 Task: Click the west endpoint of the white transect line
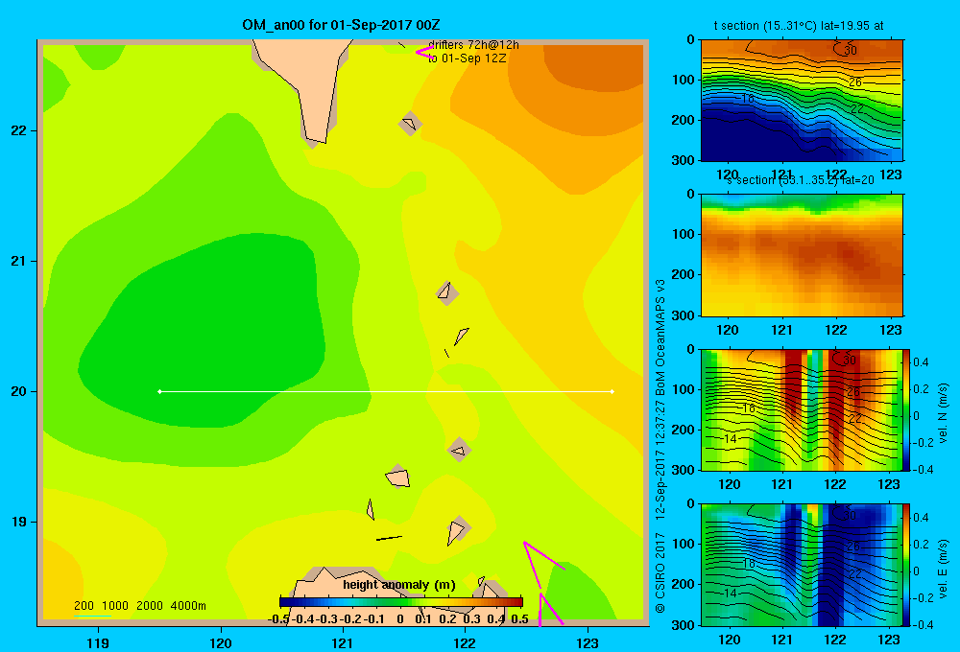coord(159,391)
